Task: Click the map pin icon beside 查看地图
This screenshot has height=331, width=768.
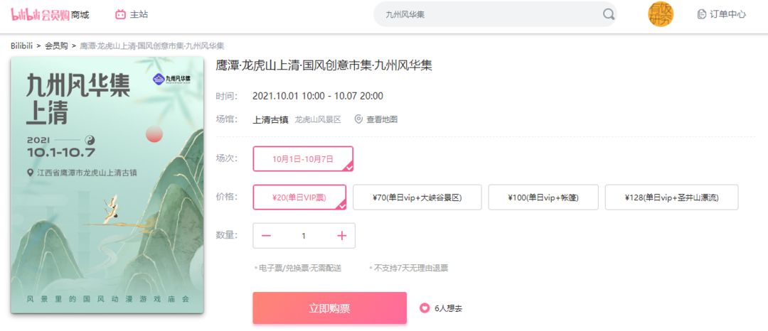Action: [x=358, y=119]
